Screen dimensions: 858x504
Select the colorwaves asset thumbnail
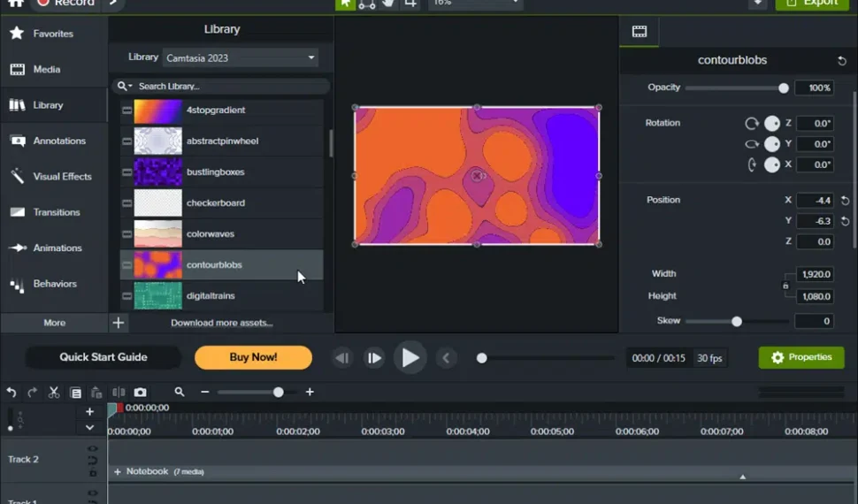click(157, 234)
